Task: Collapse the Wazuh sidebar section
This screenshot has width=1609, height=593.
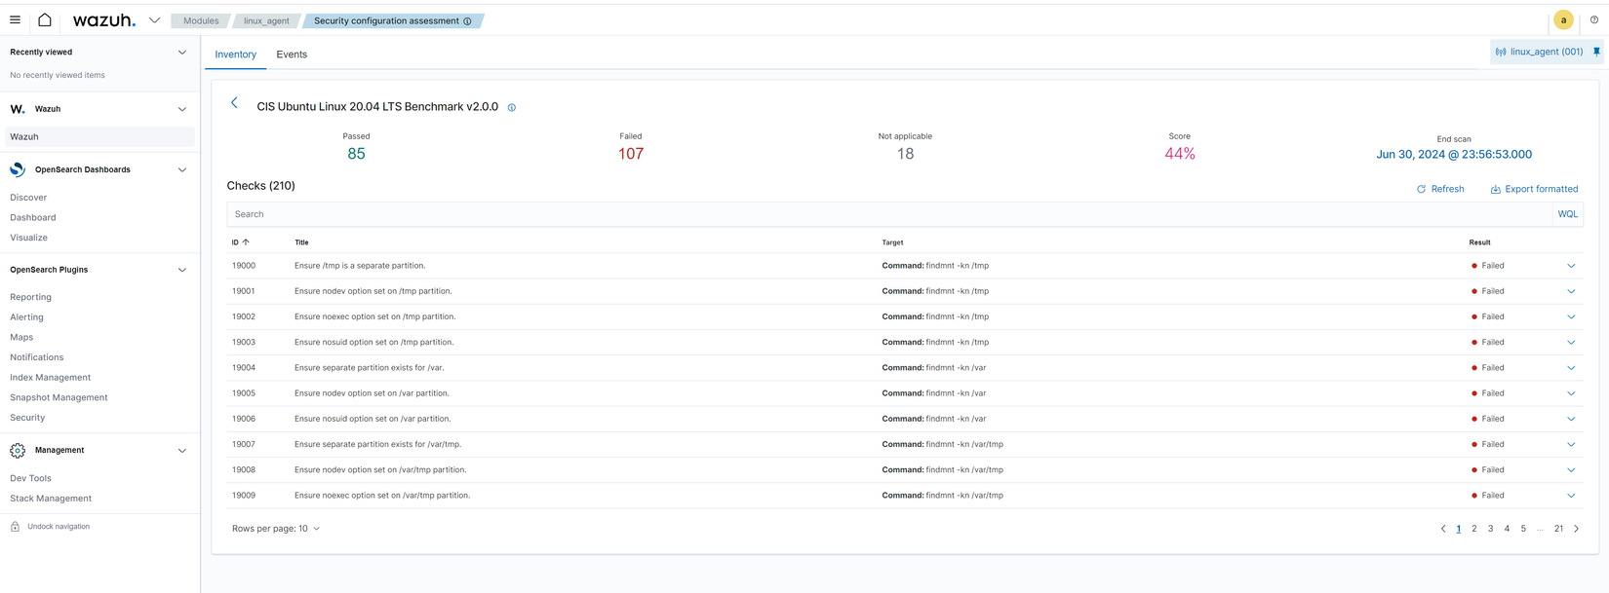Action: (181, 109)
